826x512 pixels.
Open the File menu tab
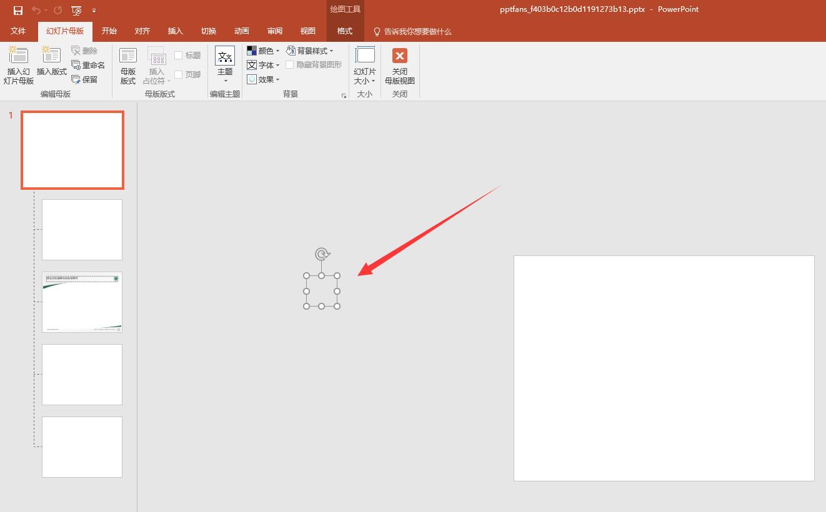click(18, 31)
